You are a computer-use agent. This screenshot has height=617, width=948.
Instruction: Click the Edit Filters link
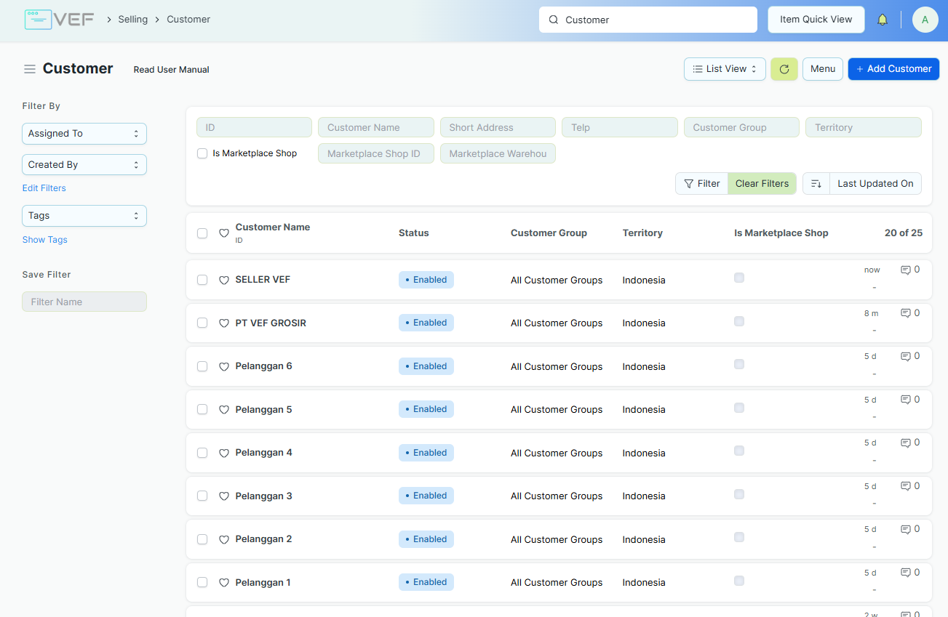[x=44, y=188]
